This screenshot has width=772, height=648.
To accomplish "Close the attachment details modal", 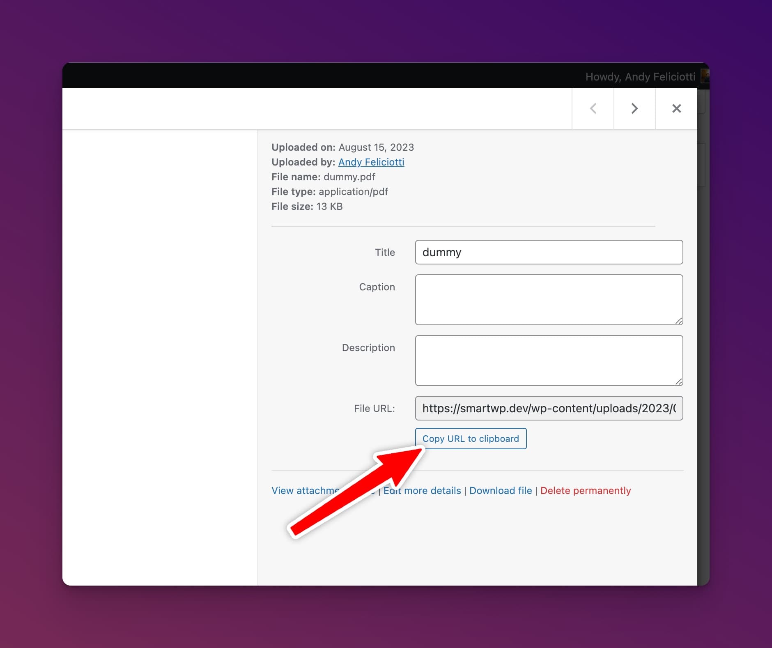I will pos(676,108).
